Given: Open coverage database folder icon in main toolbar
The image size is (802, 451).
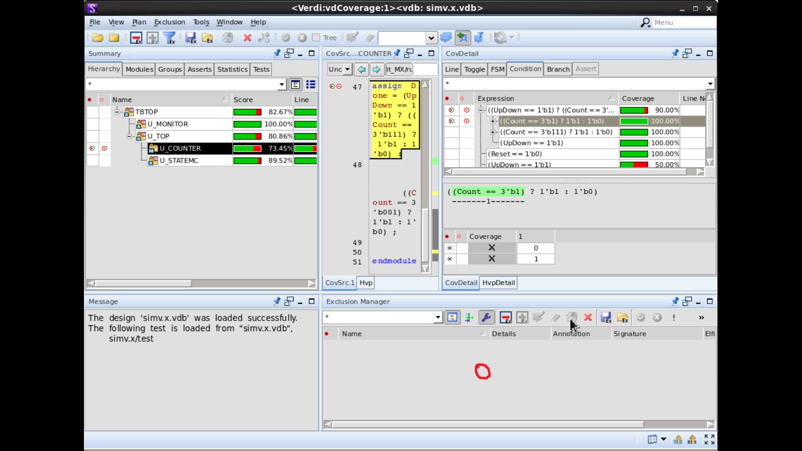Looking at the screenshot, I should (x=98, y=38).
